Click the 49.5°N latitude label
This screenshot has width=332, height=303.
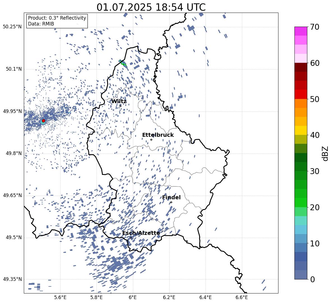(13, 237)
